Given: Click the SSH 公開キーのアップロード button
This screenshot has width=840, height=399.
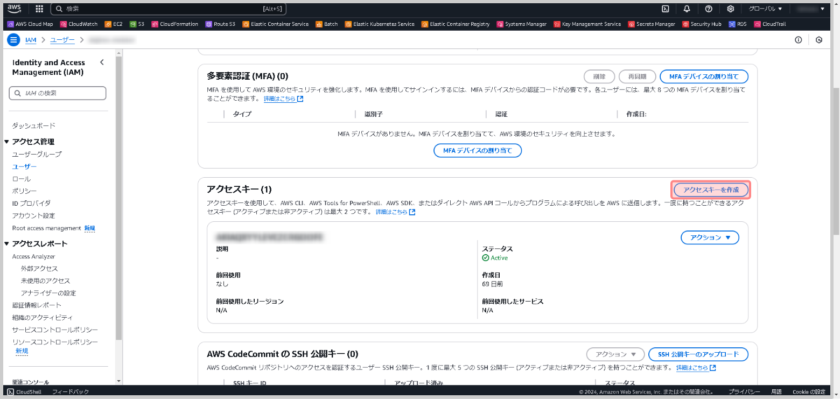Looking at the screenshot, I should [x=698, y=354].
